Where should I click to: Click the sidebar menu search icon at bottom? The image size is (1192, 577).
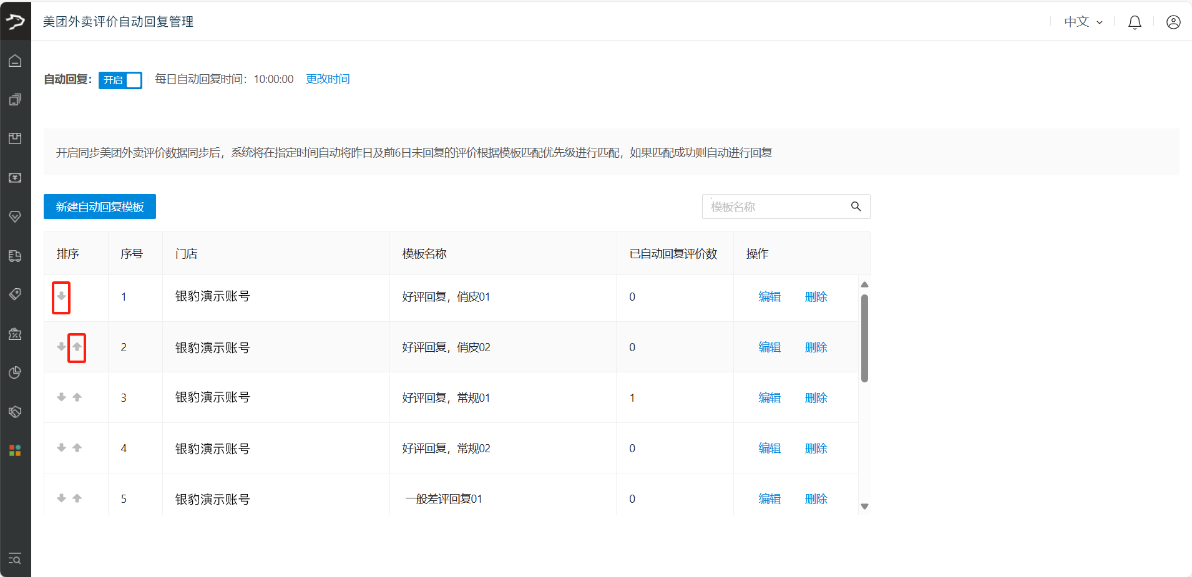coord(15,559)
